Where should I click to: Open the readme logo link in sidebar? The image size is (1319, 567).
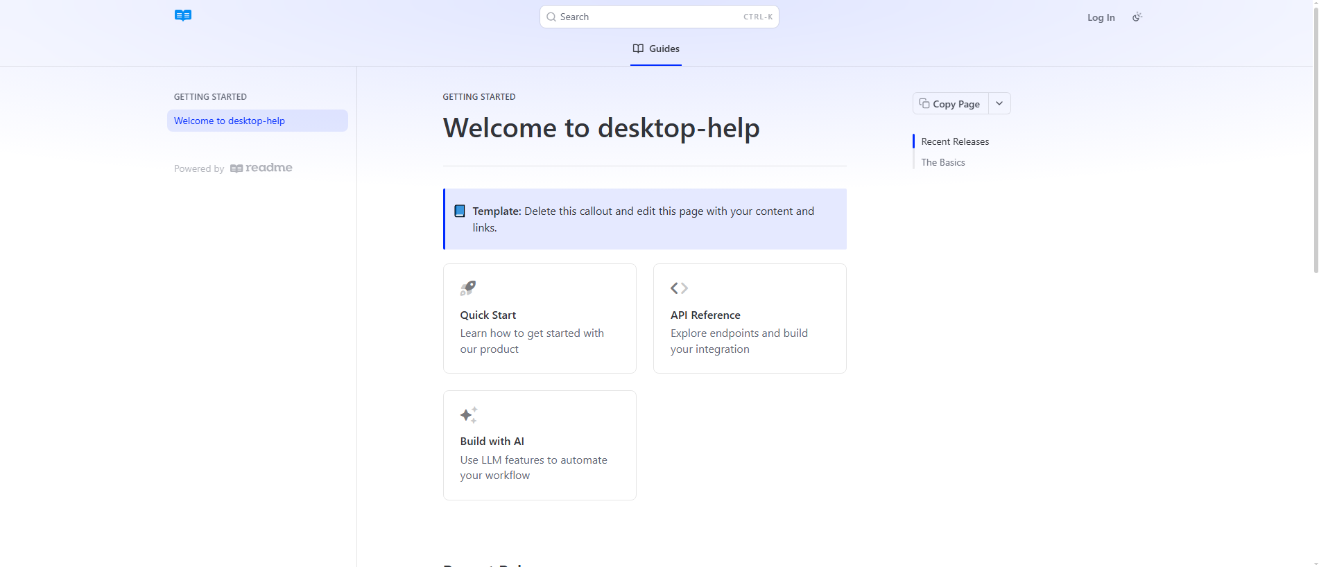(x=261, y=168)
